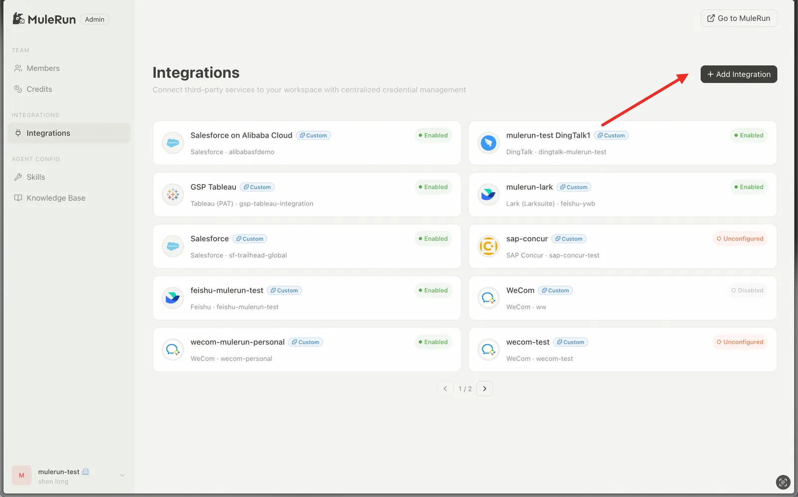Image resolution: width=798 pixels, height=497 pixels.
Task: Click the Add Integration button
Action: point(739,74)
